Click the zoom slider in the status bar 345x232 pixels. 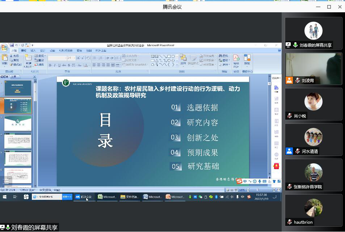(x=258, y=190)
